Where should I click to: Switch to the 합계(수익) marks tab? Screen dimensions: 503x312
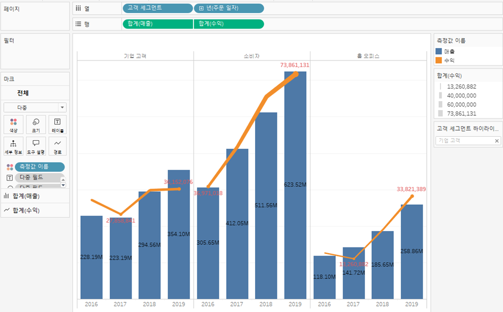pos(35,210)
